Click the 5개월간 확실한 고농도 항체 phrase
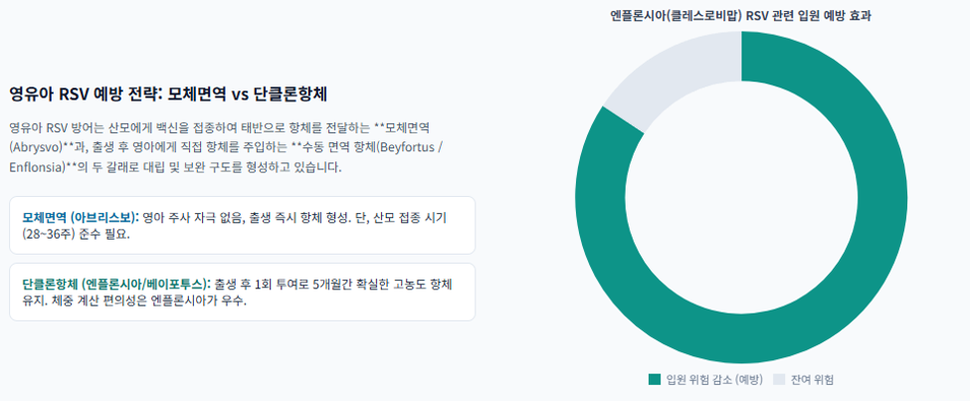Image resolution: width=970 pixels, height=401 pixels. (x=384, y=285)
